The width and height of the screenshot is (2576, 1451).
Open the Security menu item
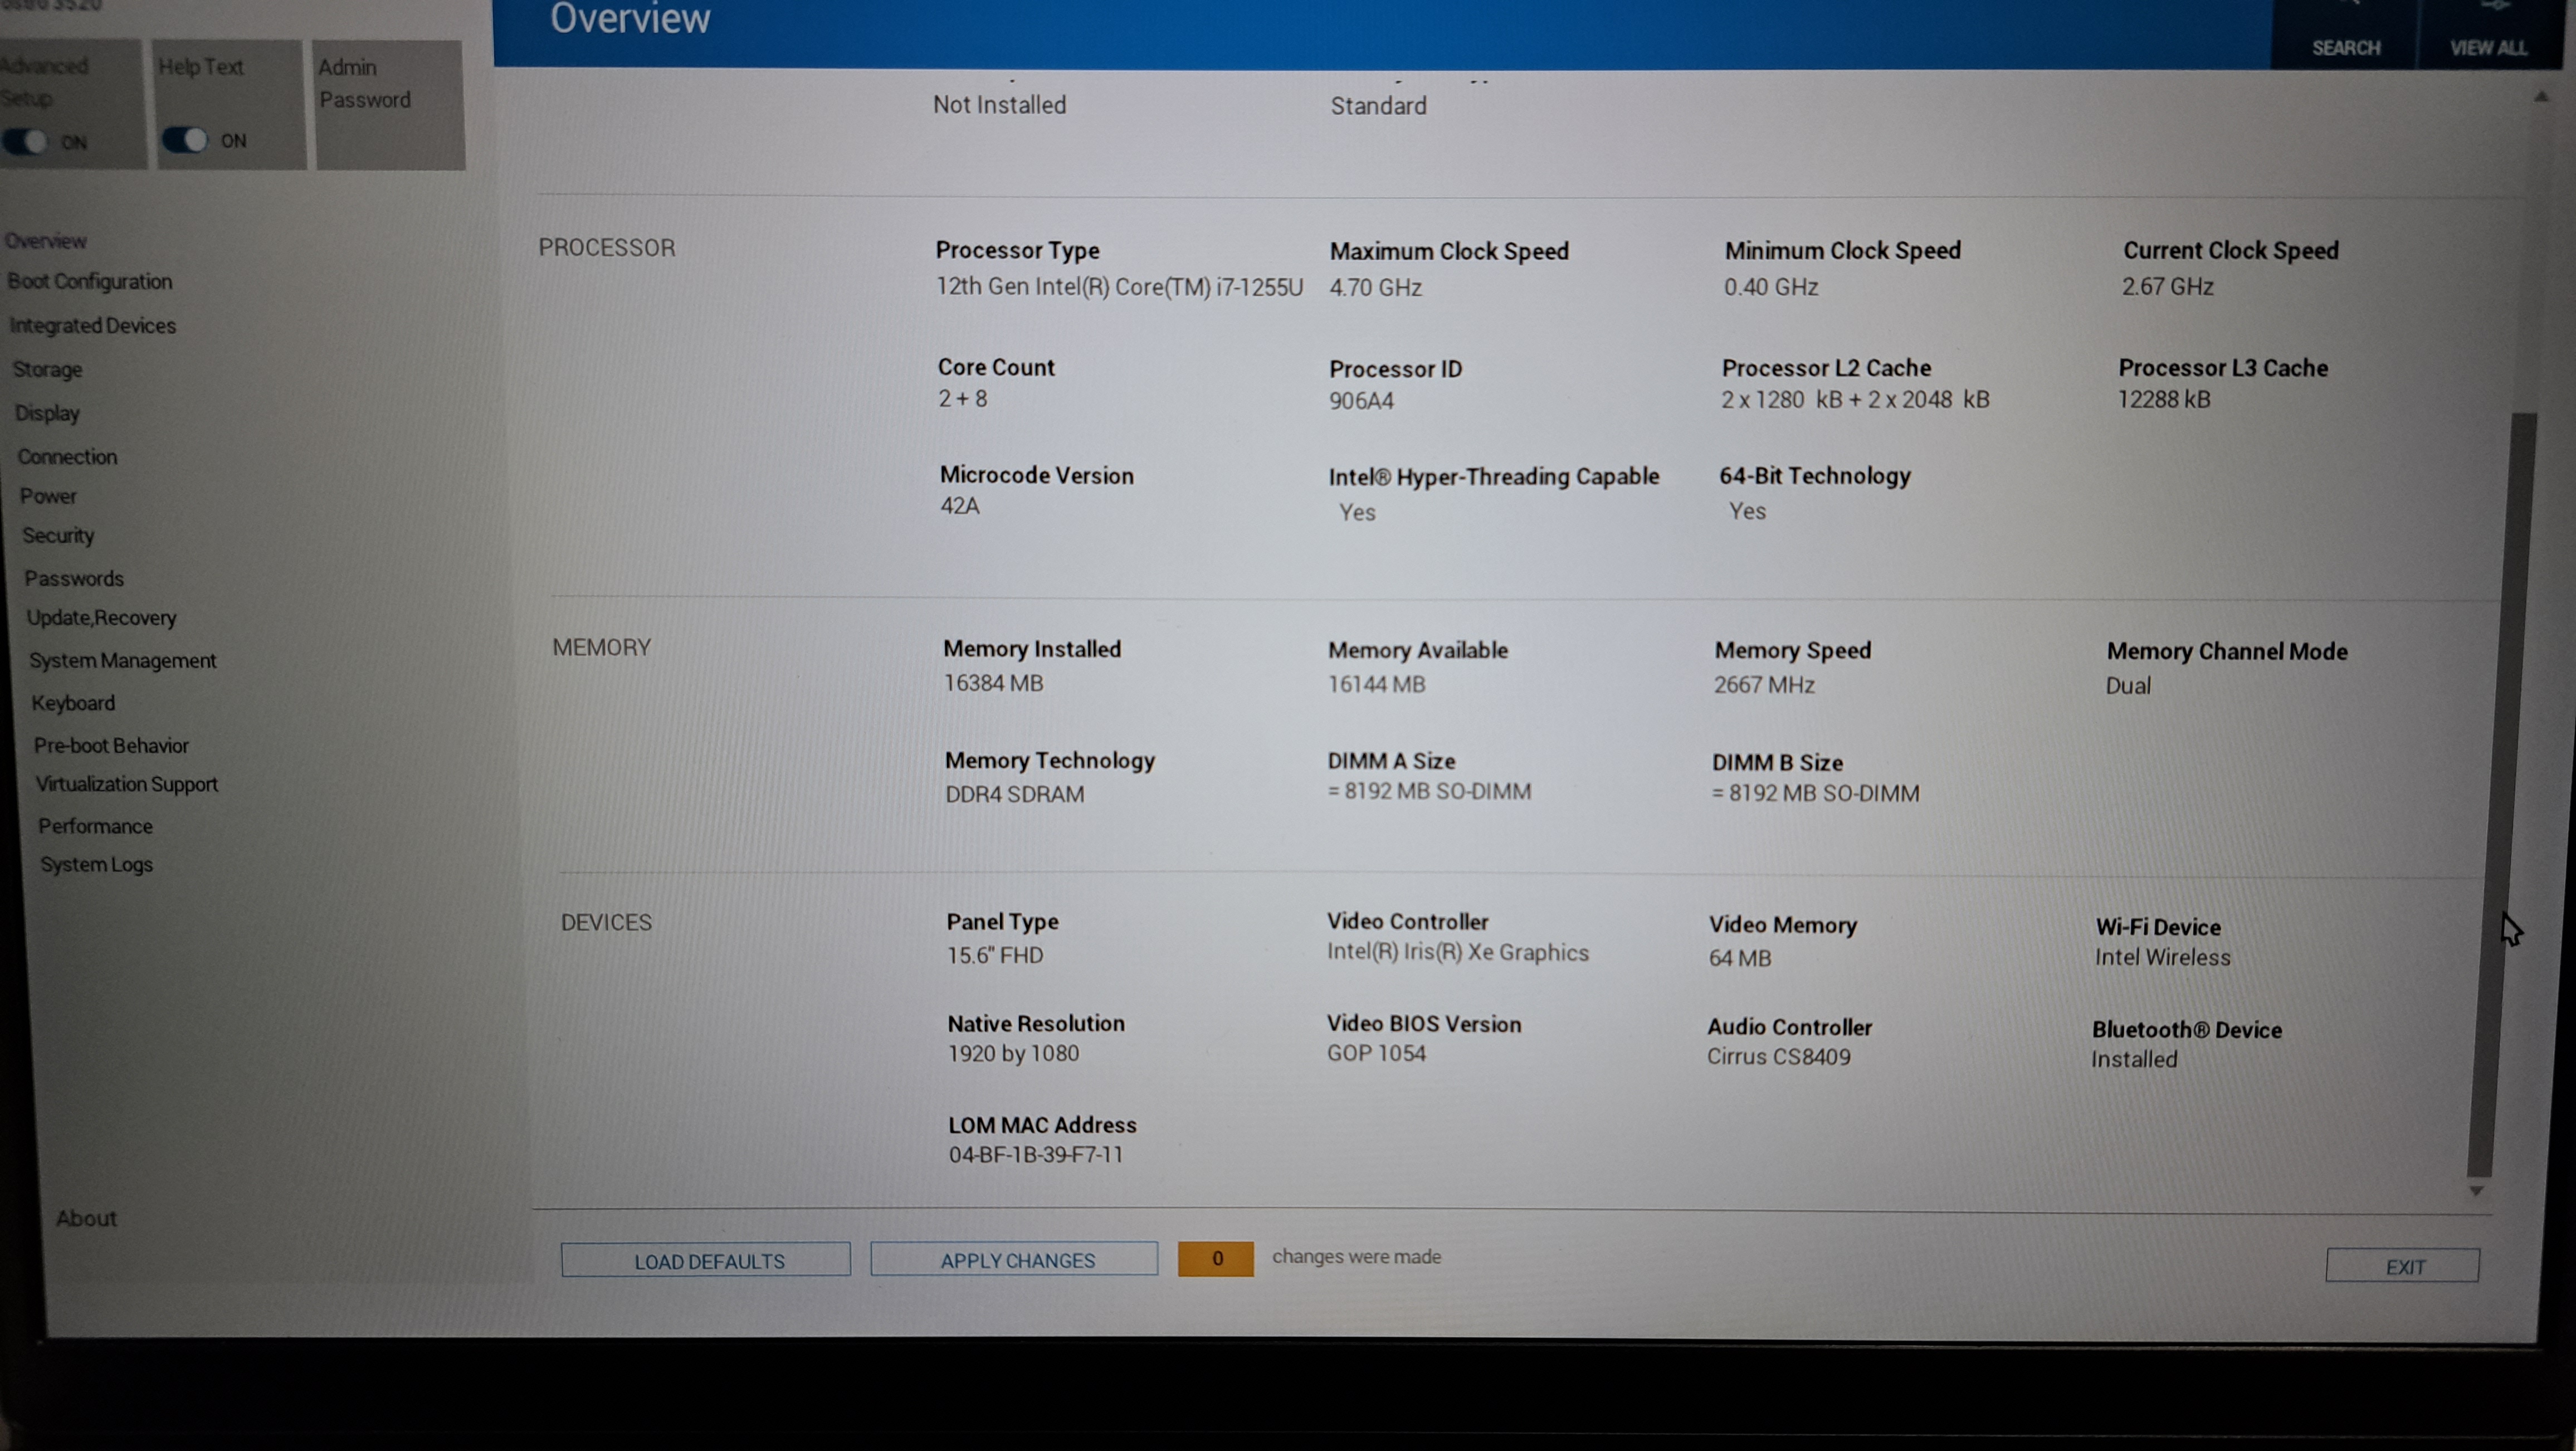(x=58, y=536)
